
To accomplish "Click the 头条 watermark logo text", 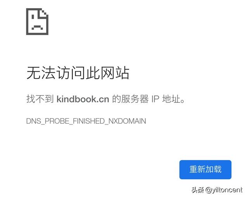I will tap(198, 190).
